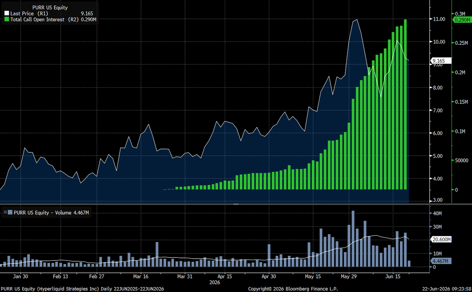The width and height of the screenshot is (472, 292).
Task: Expand the Volume legend plus box
Action: click(5, 212)
